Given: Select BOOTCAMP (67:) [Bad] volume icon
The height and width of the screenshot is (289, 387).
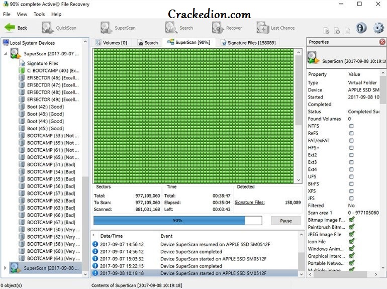Looking at the screenshot, I should (22, 222).
